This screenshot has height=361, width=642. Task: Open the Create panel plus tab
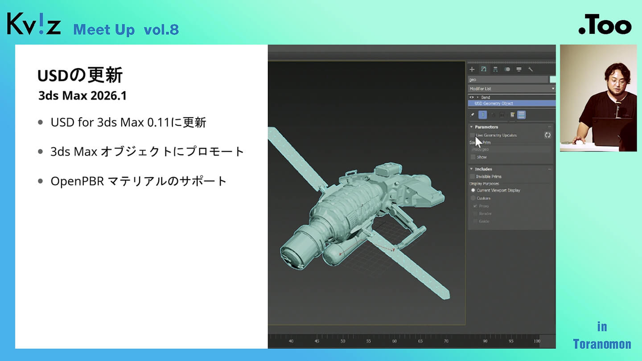pos(472,70)
